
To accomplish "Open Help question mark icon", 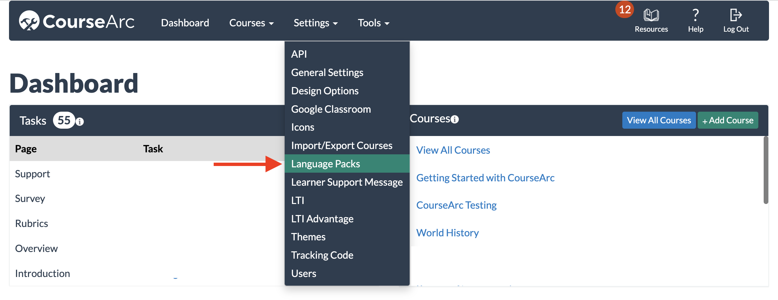I will pos(695,15).
